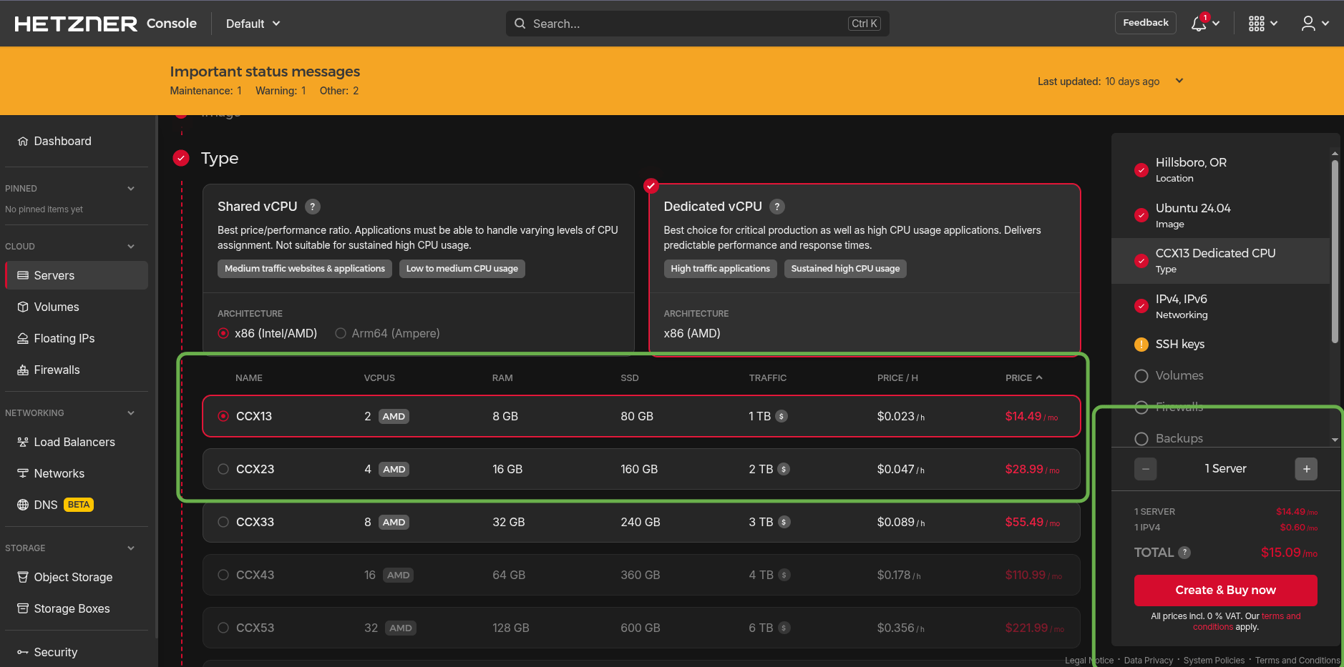The height and width of the screenshot is (667, 1344).
Task: Open Floating IPs page
Action: pyautogui.click(x=76, y=338)
